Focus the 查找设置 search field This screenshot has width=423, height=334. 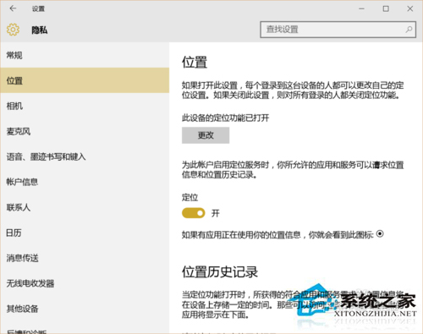point(338,30)
